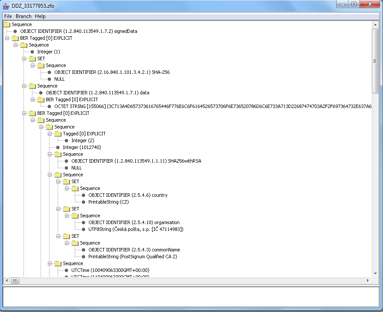Viewport: 383px width, 312px height.
Task: Click the vertical scrollbar down arrow
Action: coord(375,273)
